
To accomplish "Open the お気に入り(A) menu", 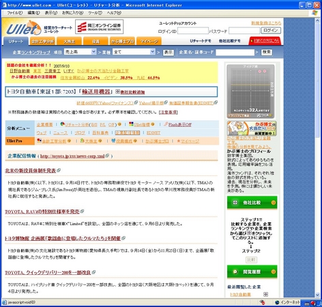I will click(73, 13).
